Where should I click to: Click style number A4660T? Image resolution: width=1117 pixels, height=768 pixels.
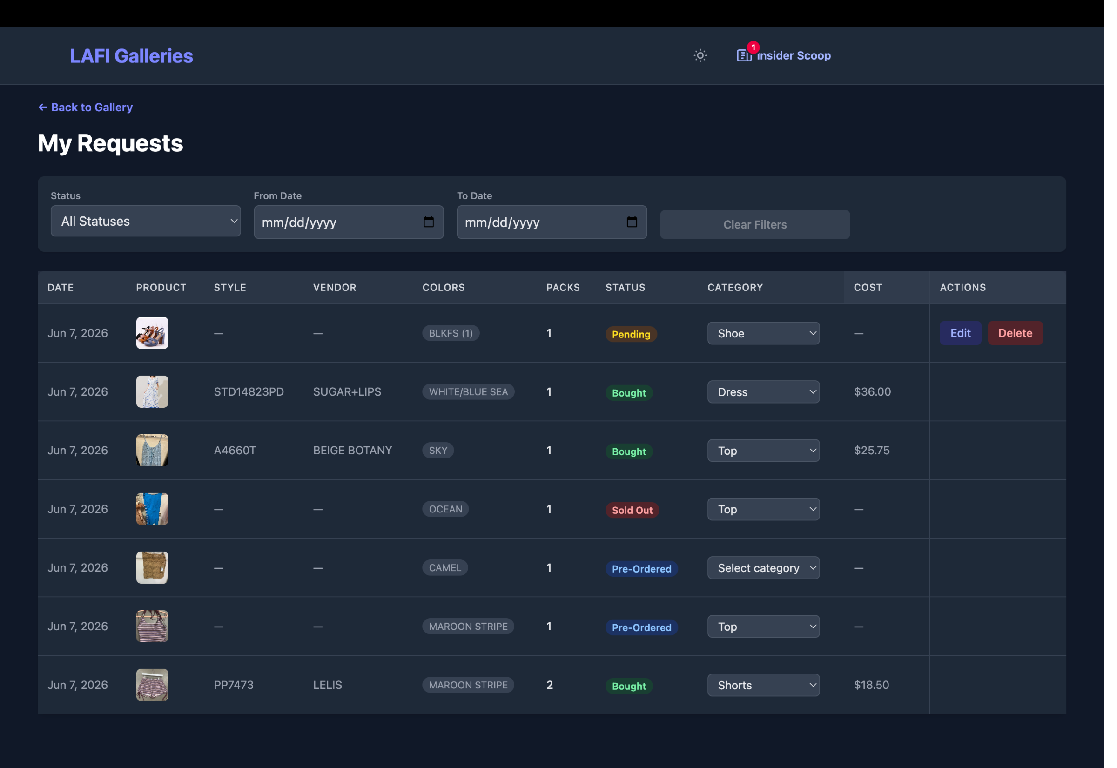click(x=235, y=451)
